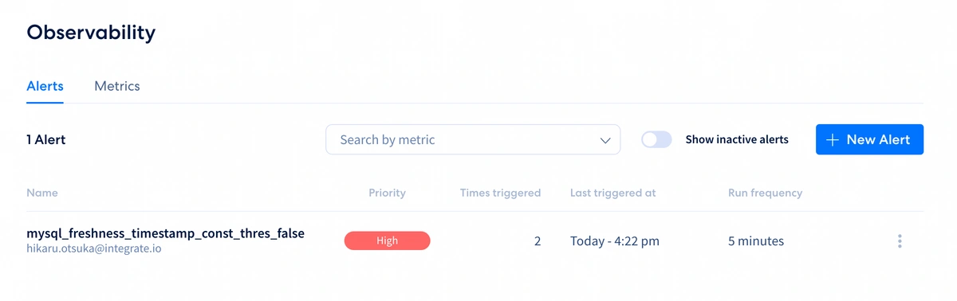This screenshot has height=301, width=957.
Task: Click the plus icon in New Alert
Action: [x=833, y=140]
